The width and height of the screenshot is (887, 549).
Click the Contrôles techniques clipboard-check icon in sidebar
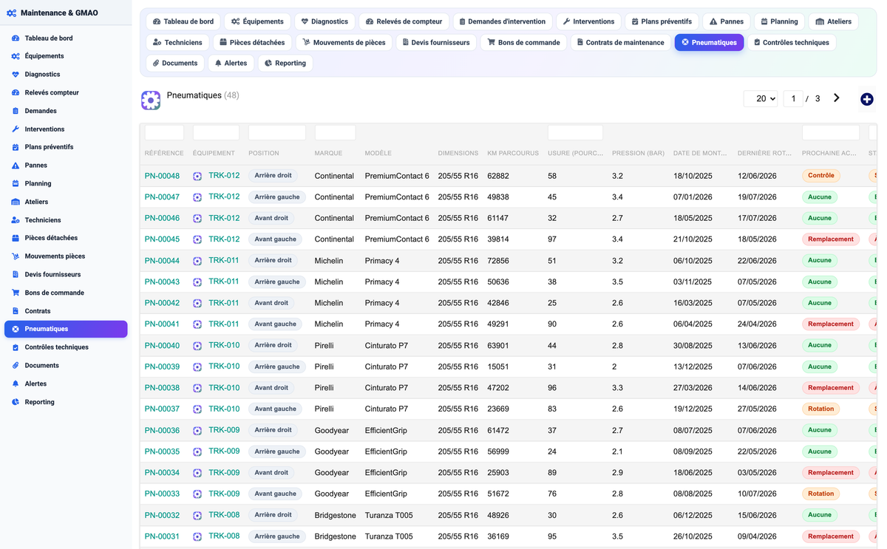point(16,347)
